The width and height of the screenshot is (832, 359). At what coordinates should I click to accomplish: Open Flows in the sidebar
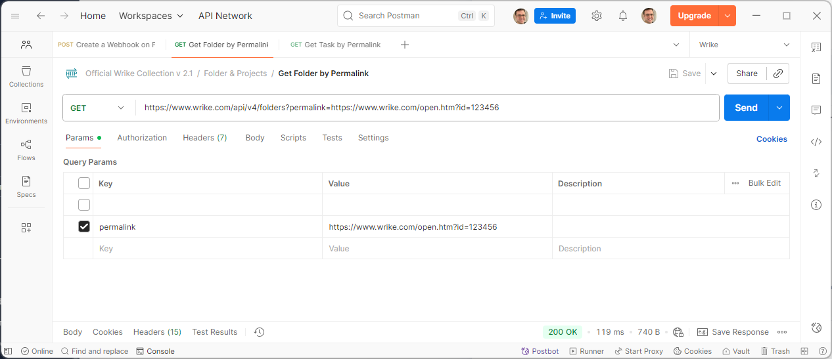click(x=26, y=150)
